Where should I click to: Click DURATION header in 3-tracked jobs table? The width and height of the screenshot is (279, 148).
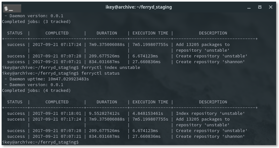coord(107,33)
